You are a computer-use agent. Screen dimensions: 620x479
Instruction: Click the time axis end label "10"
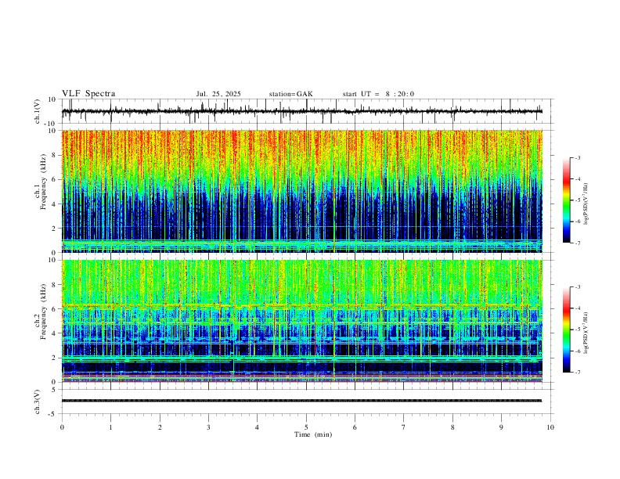click(x=550, y=427)
